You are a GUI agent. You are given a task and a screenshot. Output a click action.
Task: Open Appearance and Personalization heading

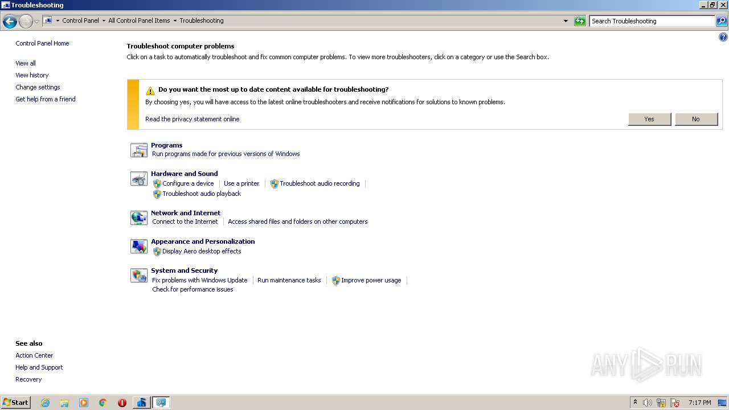pyautogui.click(x=203, y=241)
